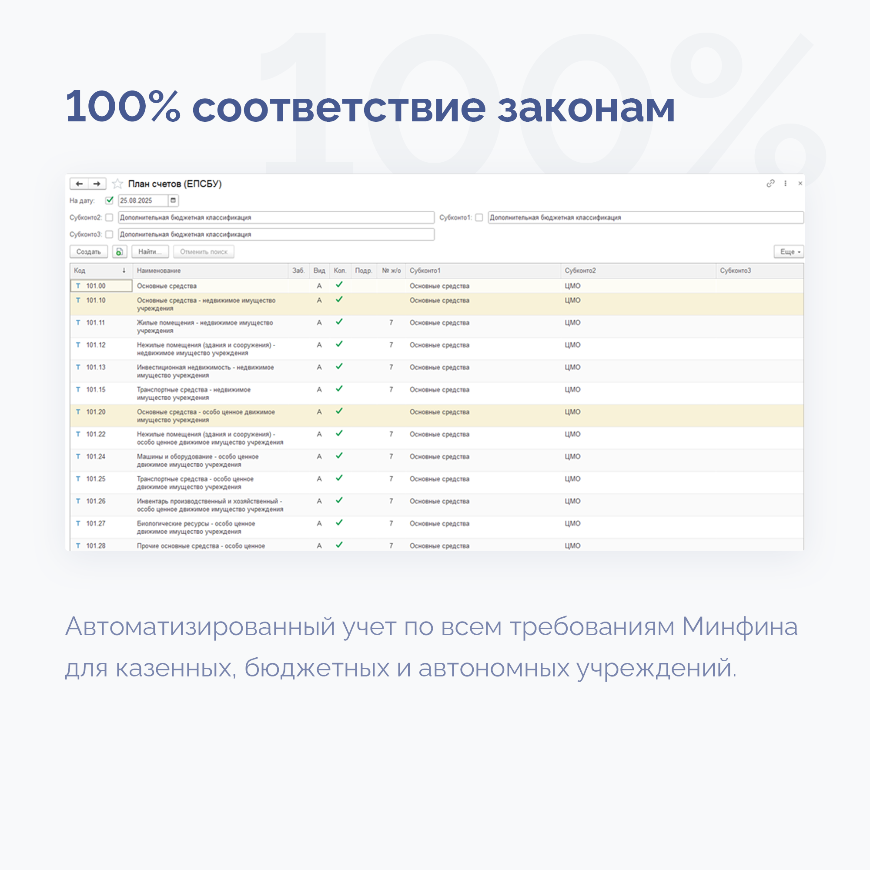870x870 pixels.
Task: Select account row 101.28
Action: coord(437,545)
